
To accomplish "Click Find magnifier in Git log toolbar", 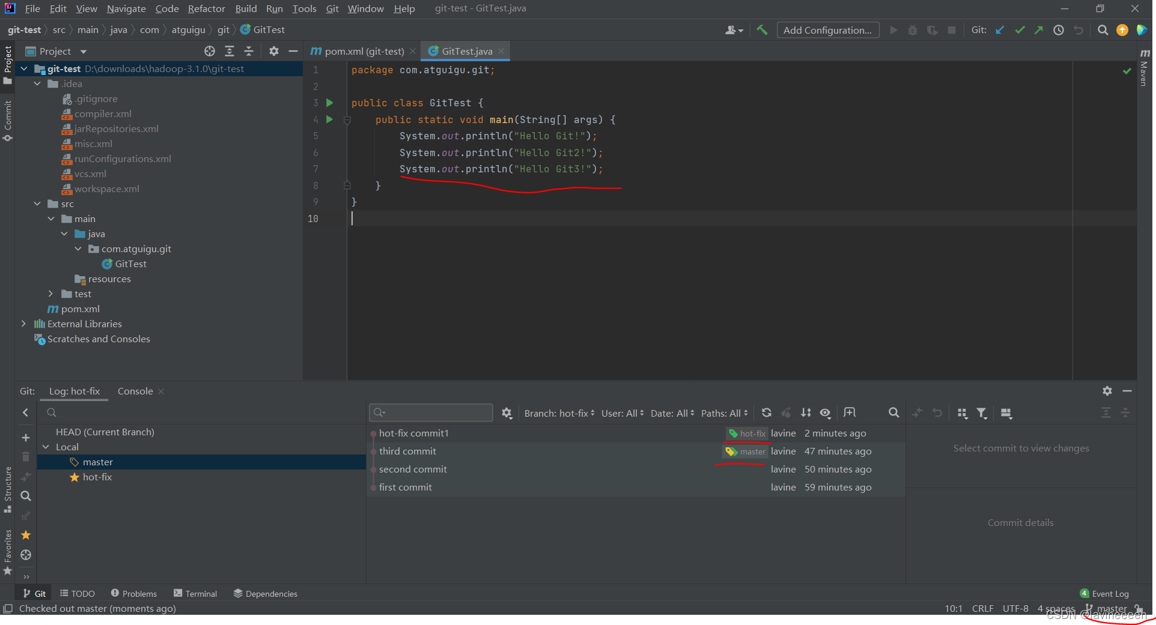I will pos(894,412).
